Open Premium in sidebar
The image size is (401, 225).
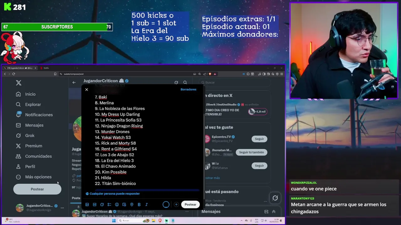click(29, 146)
